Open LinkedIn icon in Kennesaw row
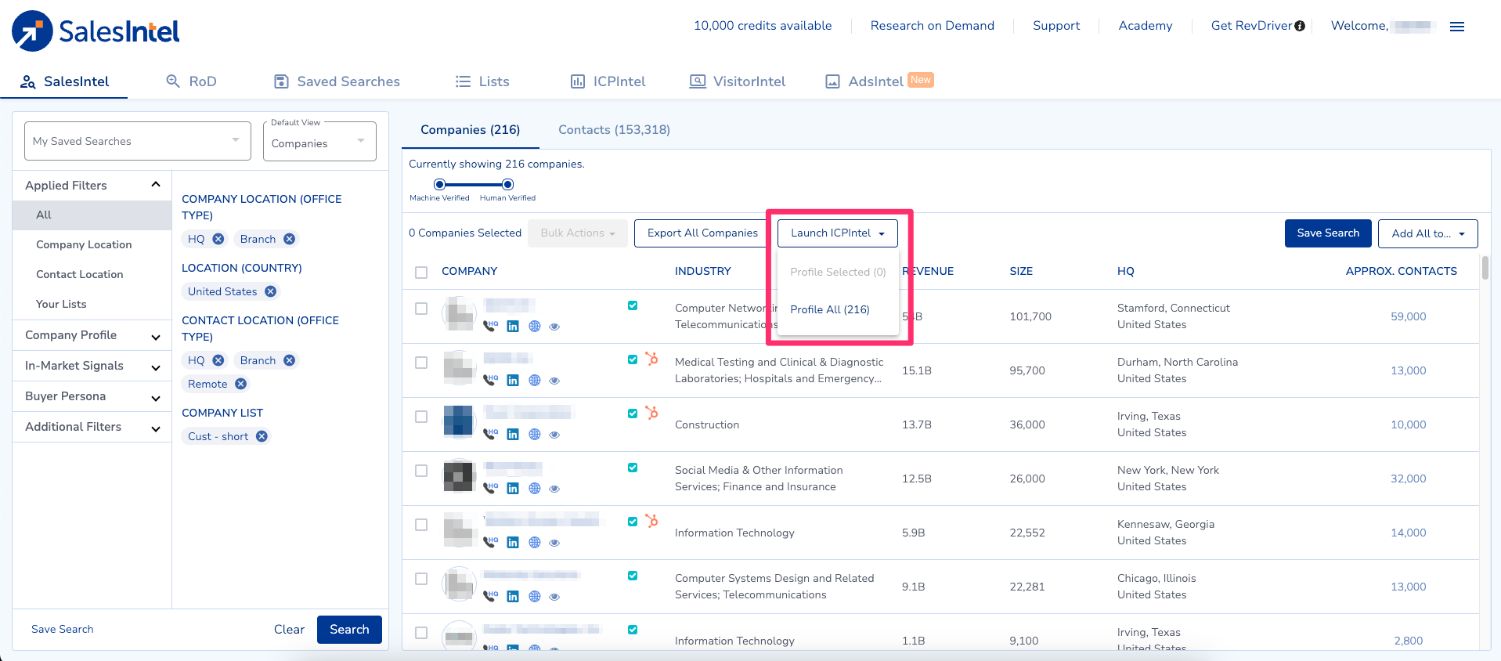Screen dimensions: 1501x661 (x=513, y=543)
